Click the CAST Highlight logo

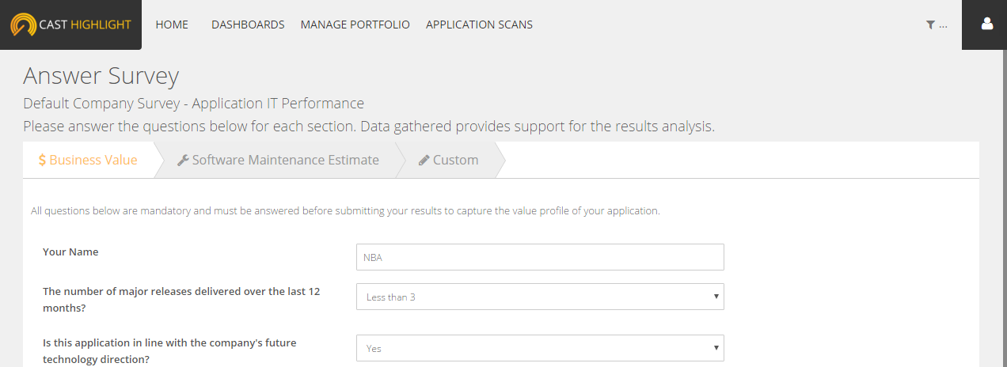70,25
